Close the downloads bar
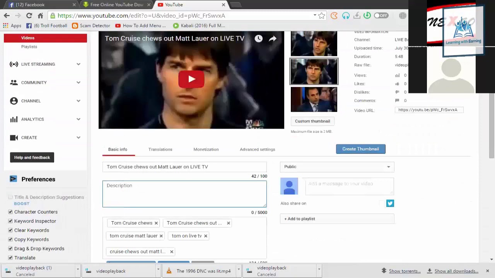The height and width of the screenshot is (278, 495). point(487,271)
